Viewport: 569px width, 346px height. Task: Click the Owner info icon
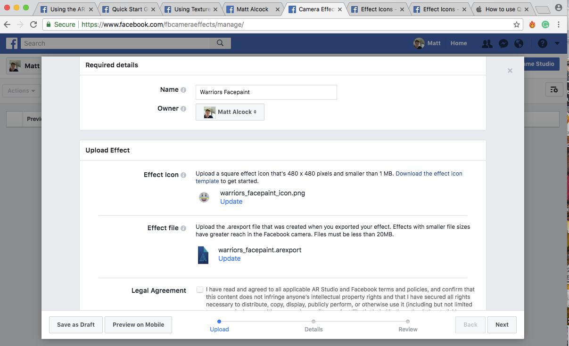[183, 109]
